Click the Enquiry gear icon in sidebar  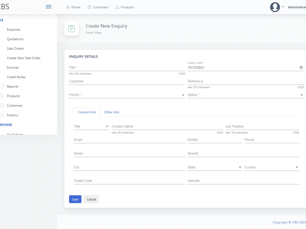2,115
